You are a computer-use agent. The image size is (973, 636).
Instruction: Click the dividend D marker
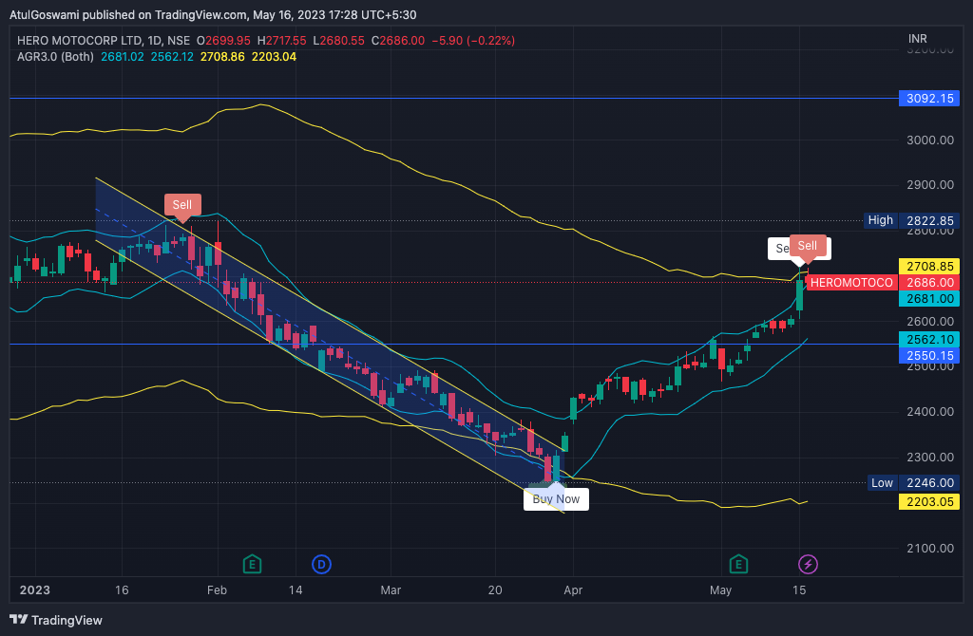point(321,564)
